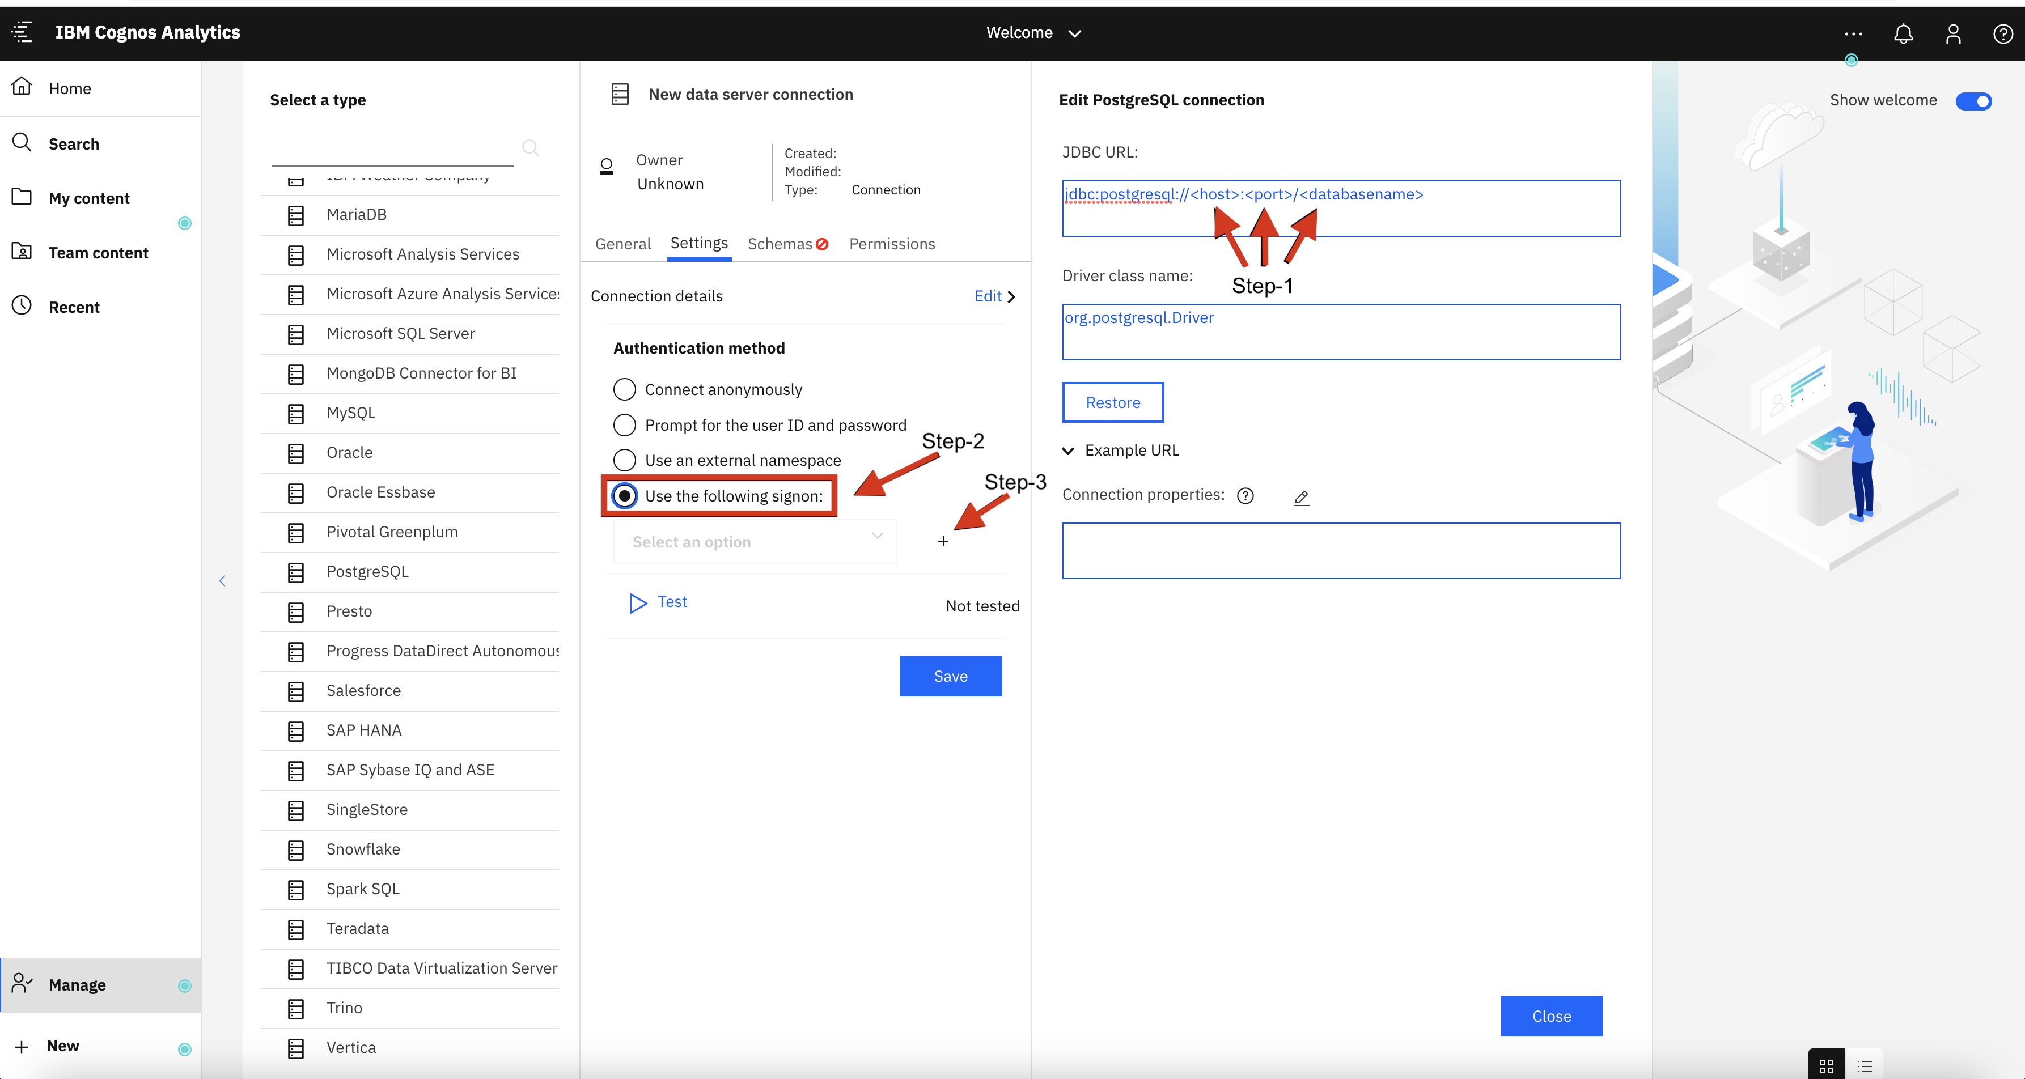Select Pivotal Greenplum entry

point(409,532)
